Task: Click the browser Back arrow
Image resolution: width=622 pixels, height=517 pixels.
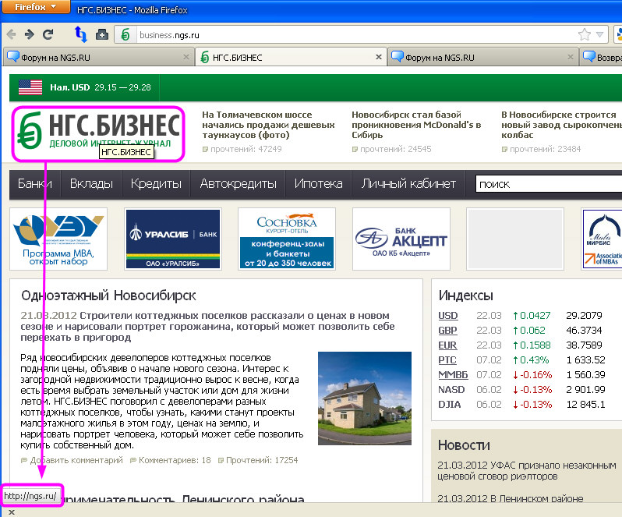Action: pos(11,34)
